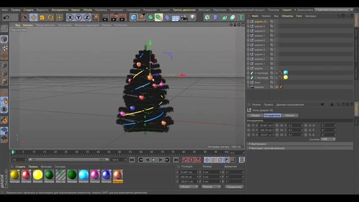This screenshot has height=202, width=359.
Task: Open the Инструменты main menu
Action: tap(60, 10)
